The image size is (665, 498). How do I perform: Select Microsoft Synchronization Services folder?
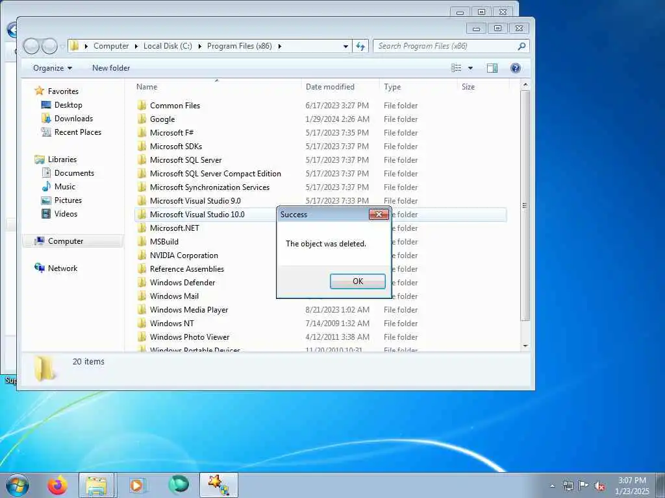210,187
